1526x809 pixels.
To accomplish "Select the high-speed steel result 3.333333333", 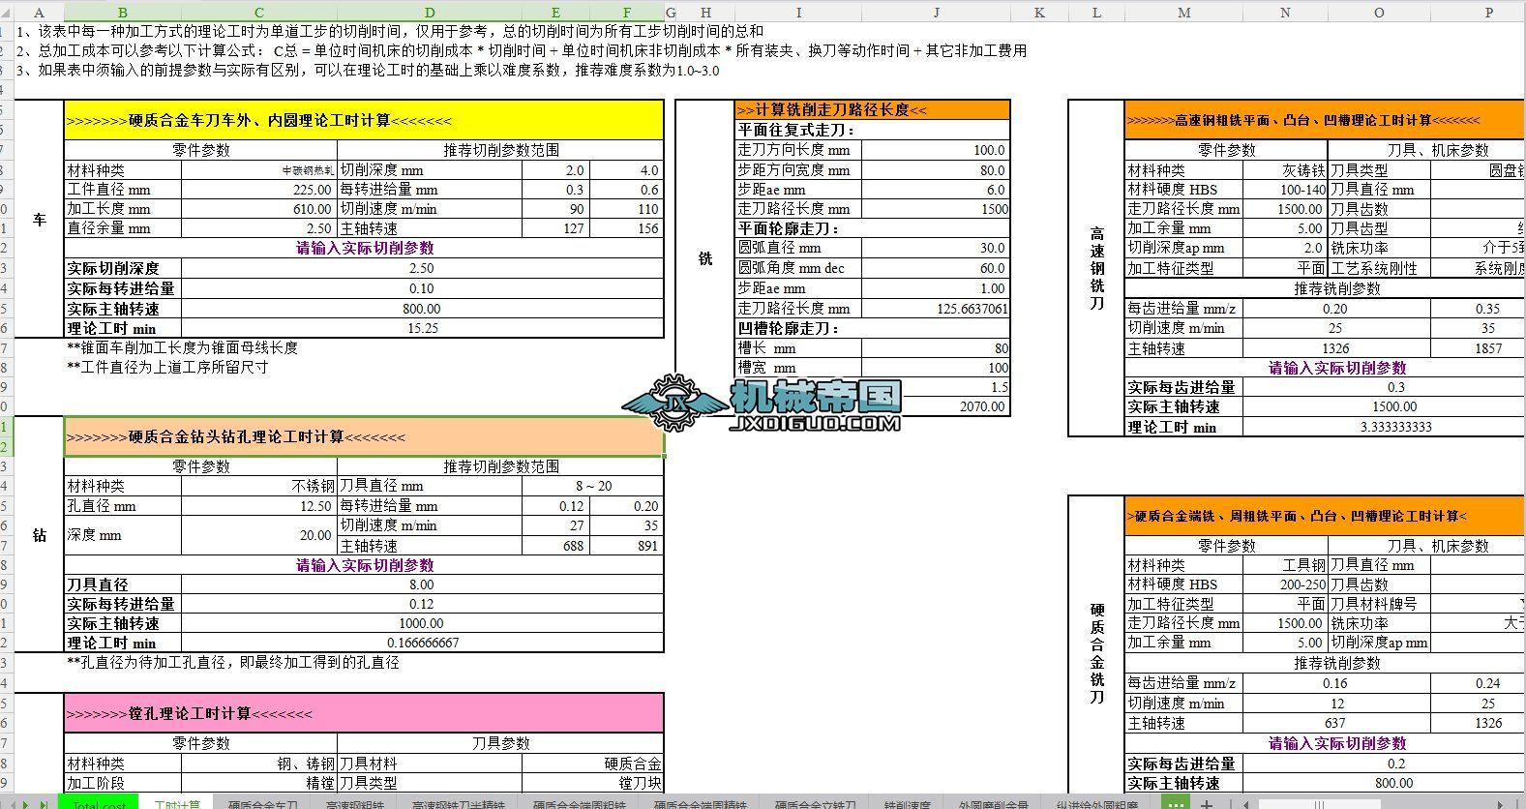I will (1384, 427).
